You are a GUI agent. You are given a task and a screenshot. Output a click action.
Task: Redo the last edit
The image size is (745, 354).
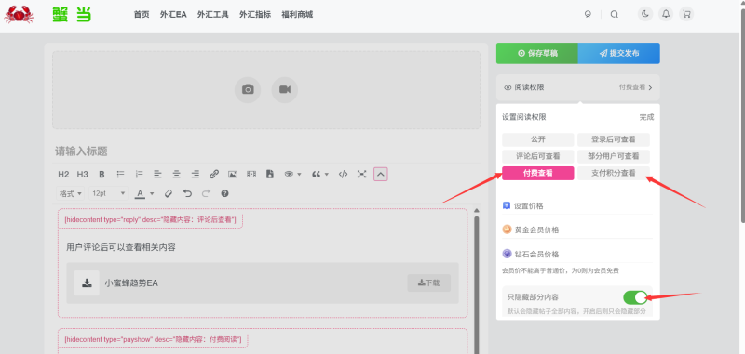[206, 193]
